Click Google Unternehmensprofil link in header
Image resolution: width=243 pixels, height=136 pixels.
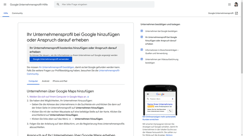(221, 13)
